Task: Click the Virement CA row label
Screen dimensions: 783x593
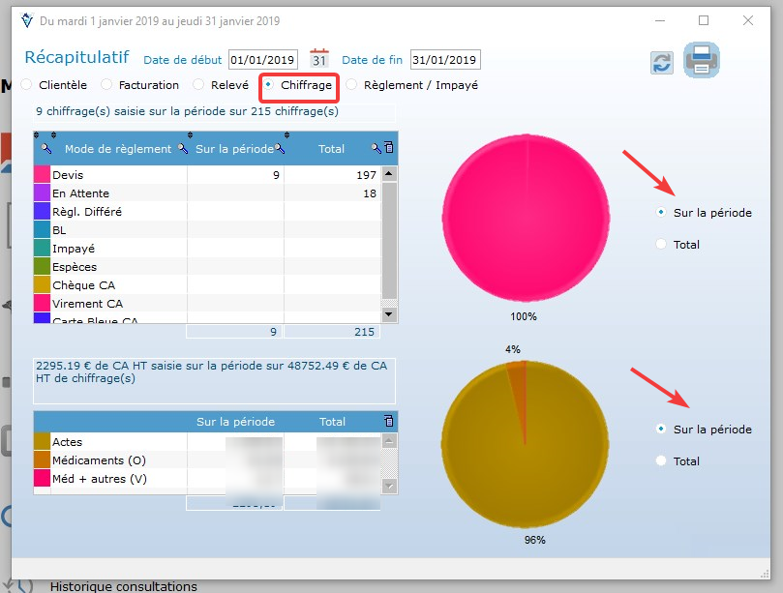Action: point(87,304)
